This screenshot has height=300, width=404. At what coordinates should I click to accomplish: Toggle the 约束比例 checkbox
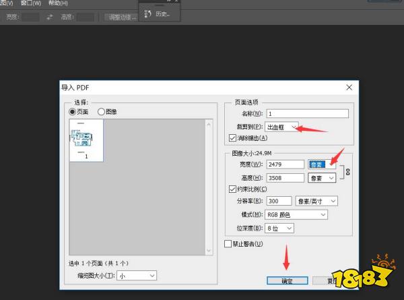pyautogui.click(x=234, y=189)
